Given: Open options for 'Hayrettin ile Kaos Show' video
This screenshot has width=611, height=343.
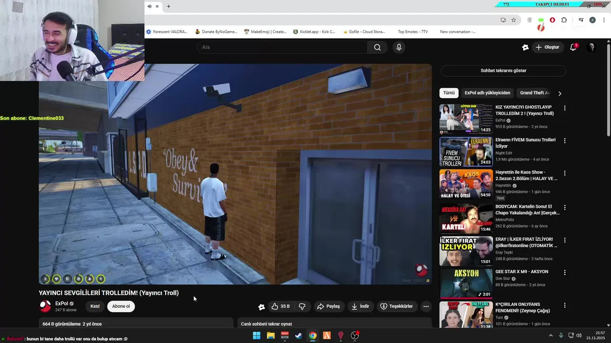Looking at the screenshot, I should (x=565, y=173).
